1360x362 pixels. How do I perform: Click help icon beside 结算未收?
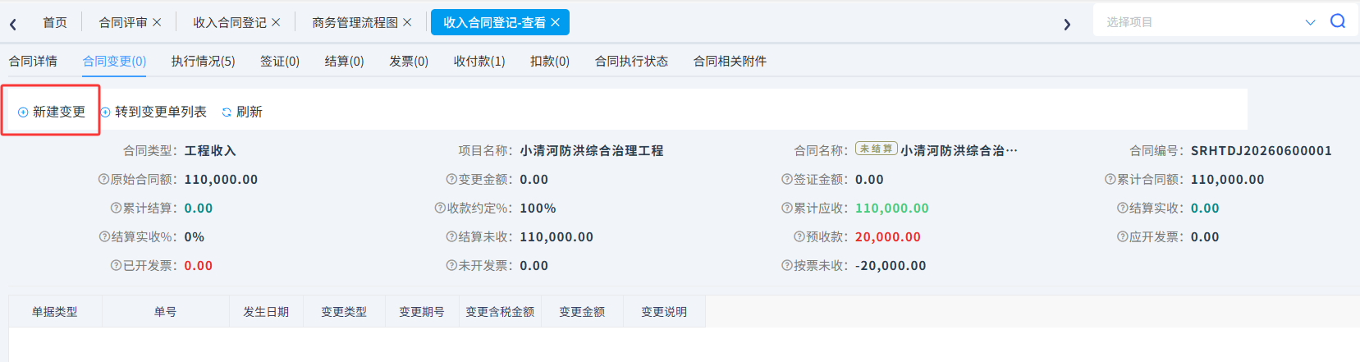[451, 236]
